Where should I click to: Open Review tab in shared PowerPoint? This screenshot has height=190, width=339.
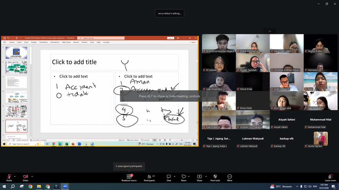point(85,42)
